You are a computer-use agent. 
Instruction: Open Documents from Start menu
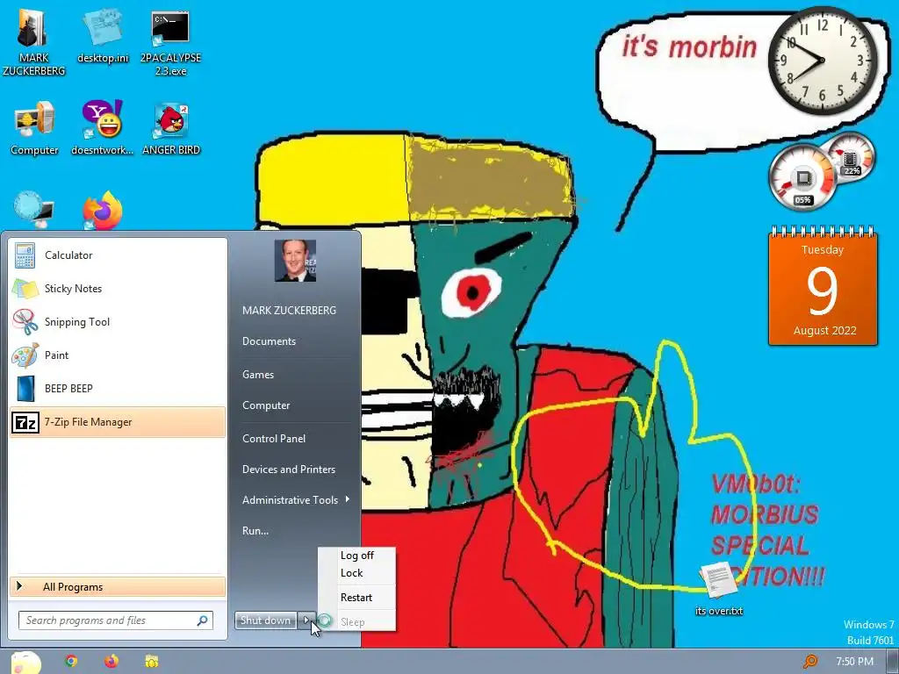(x=269, y=341)
